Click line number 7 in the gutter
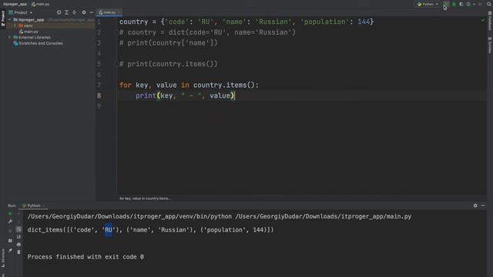 click(99, 85)
